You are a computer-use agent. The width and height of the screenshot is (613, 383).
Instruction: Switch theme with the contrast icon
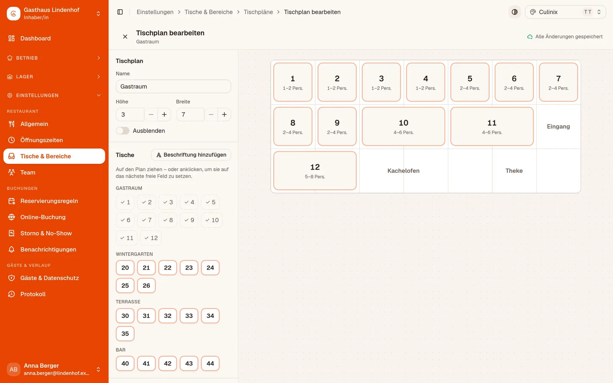(x=515, y=12)
